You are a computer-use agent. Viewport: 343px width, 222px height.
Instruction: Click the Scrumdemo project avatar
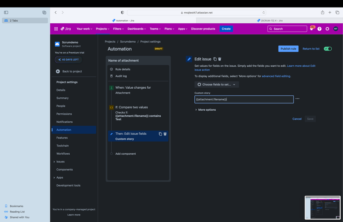point(57,44)
